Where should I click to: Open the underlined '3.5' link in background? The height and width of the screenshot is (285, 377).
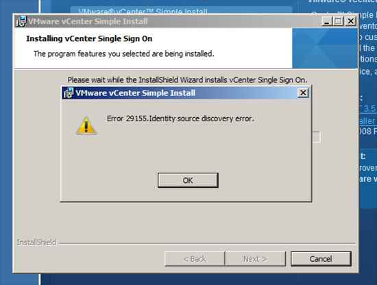click(369, 108)
